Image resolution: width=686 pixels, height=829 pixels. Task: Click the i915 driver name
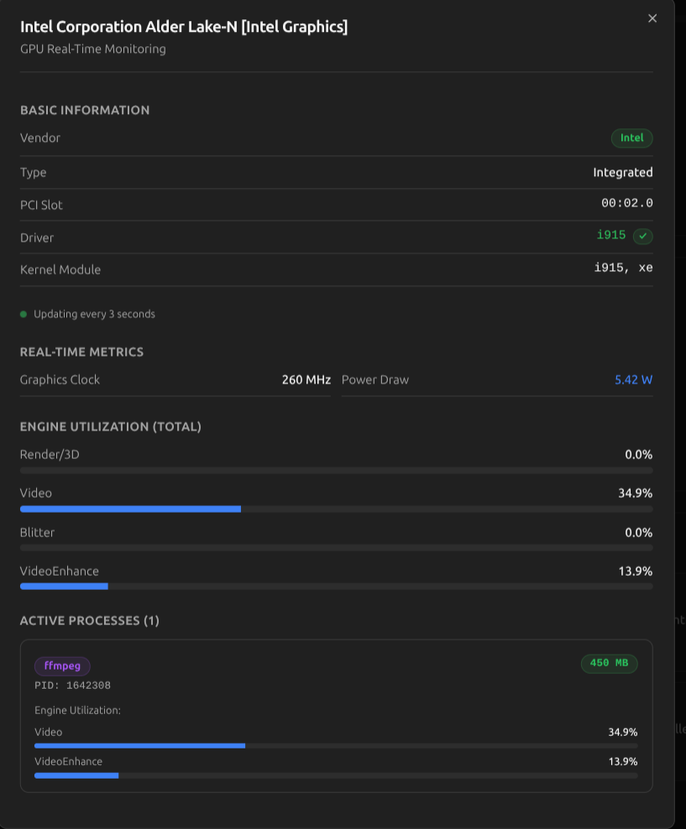click(611, 236)
